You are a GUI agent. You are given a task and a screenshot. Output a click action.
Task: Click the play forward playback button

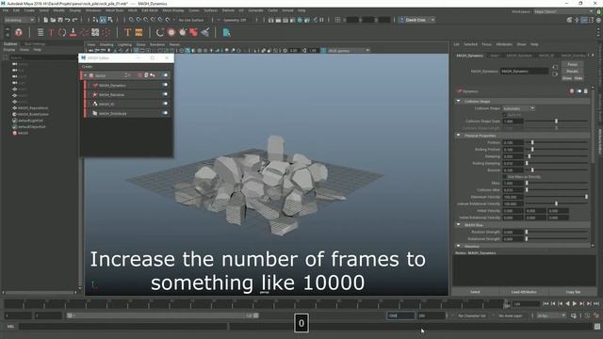[575, 303]
